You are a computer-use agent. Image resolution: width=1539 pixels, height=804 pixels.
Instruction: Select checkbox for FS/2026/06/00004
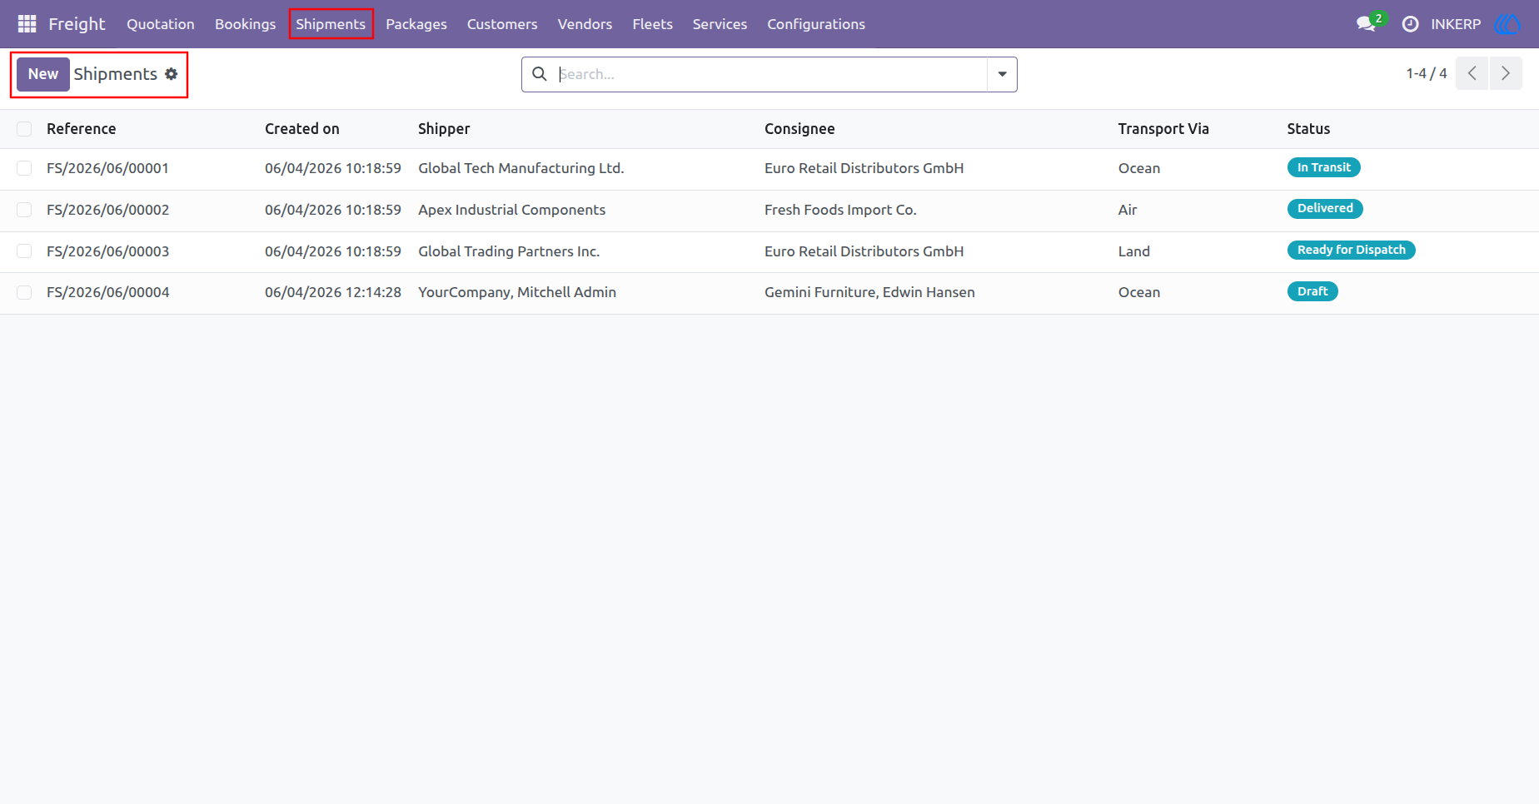coord(24,292)
